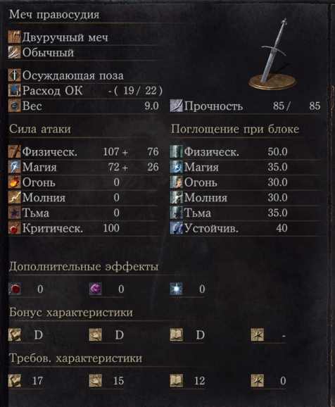
Task: Select the physical attack power icon
Action: 14,151
